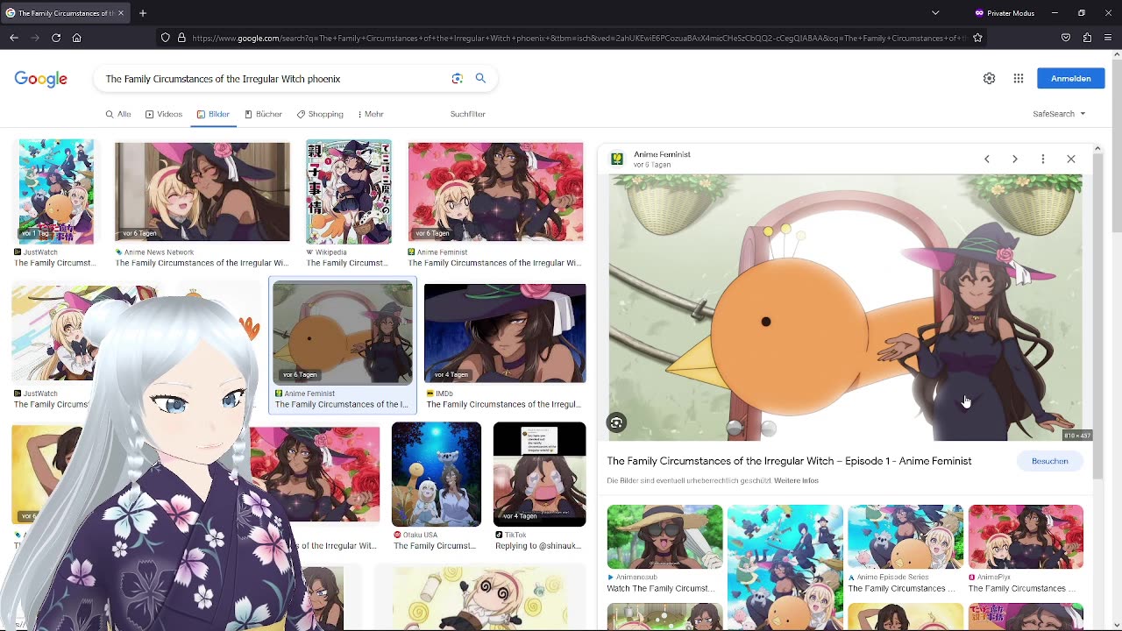Open the IMDb witch thumbnail
This screenshot has width=1122, height=631.
point(505,333)
